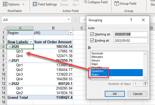This screenshot has height=105, width=155.
Task: Click Collapse Field
Action: point(95,2)
